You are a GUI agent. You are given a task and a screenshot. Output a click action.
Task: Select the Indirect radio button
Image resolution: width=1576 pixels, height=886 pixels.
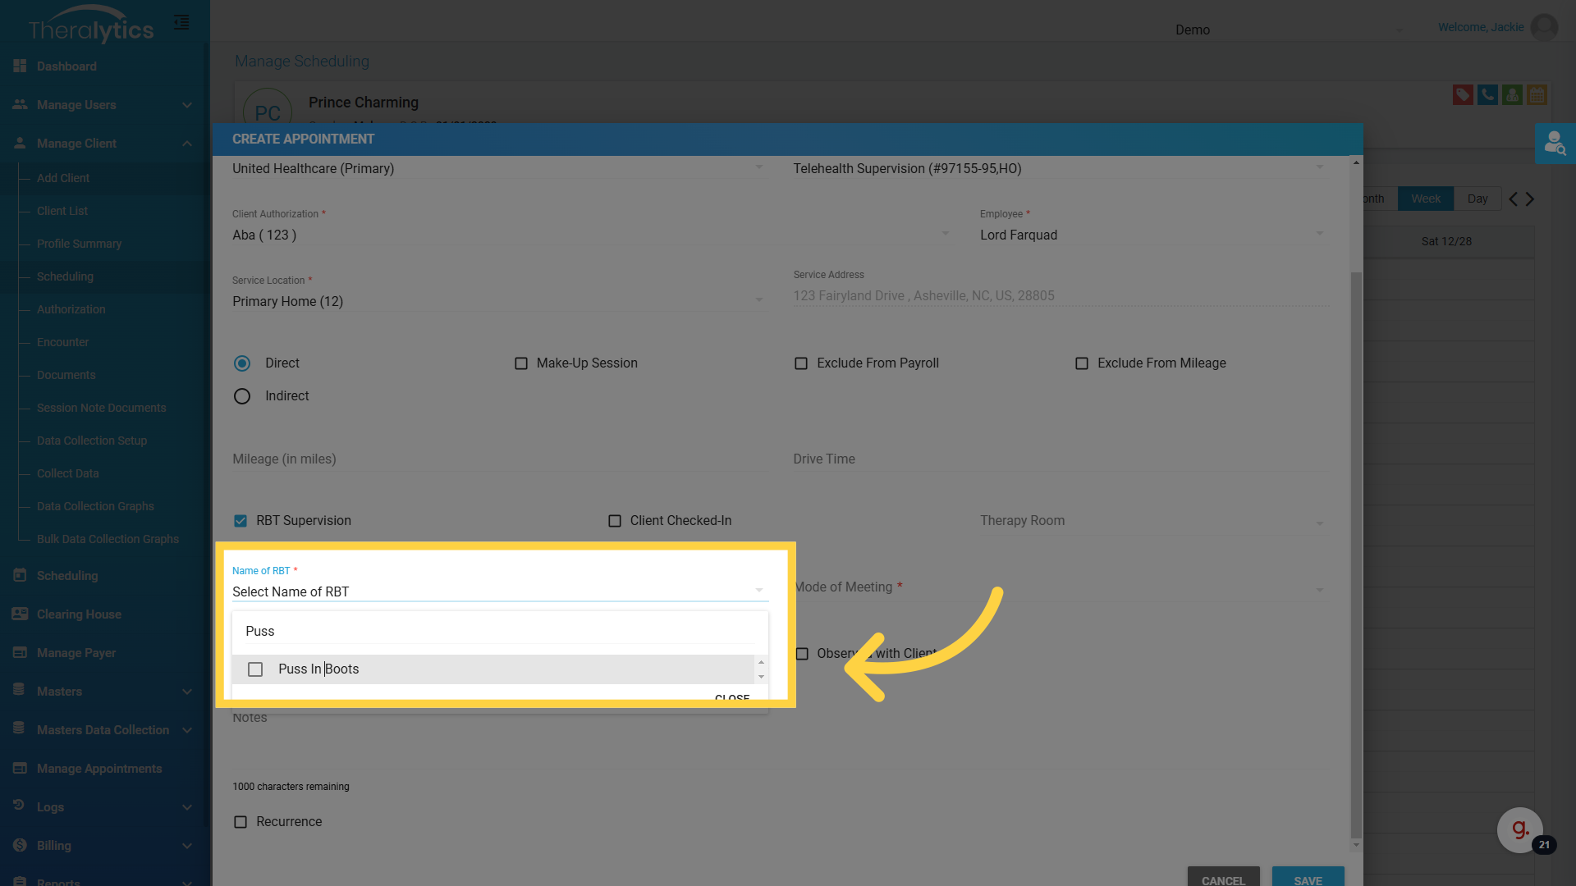(242, 396)
